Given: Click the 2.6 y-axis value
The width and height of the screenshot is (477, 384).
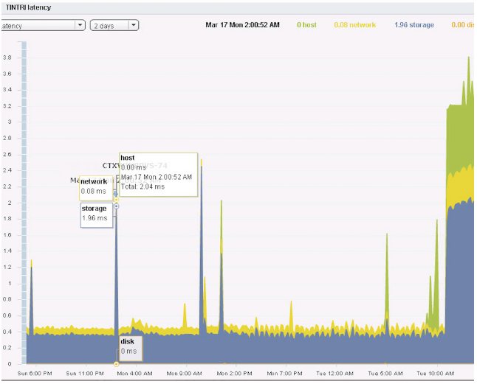Looking at the screenshot, I should point(7,155).
